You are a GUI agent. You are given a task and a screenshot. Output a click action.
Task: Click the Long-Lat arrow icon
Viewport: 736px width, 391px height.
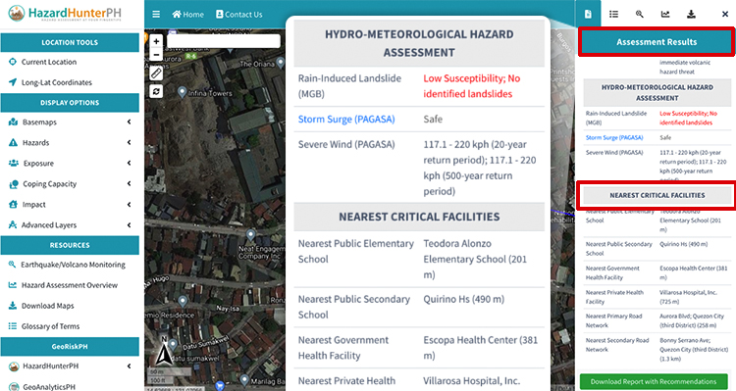tap(13, 82)
